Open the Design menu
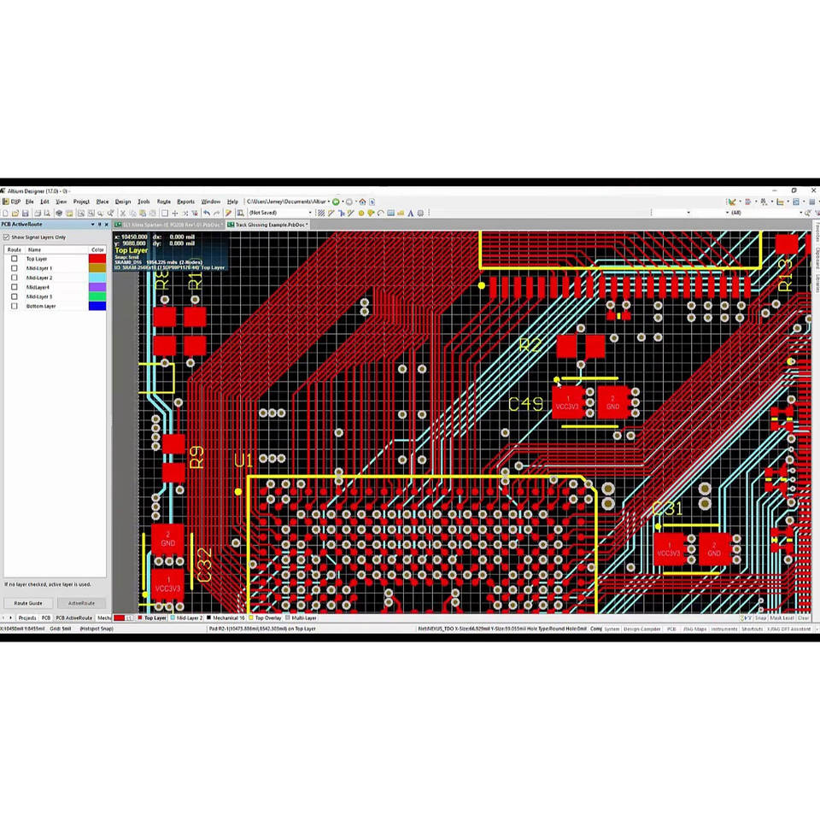The height and width of the screenshot is (820, 820). click(123, 202)
